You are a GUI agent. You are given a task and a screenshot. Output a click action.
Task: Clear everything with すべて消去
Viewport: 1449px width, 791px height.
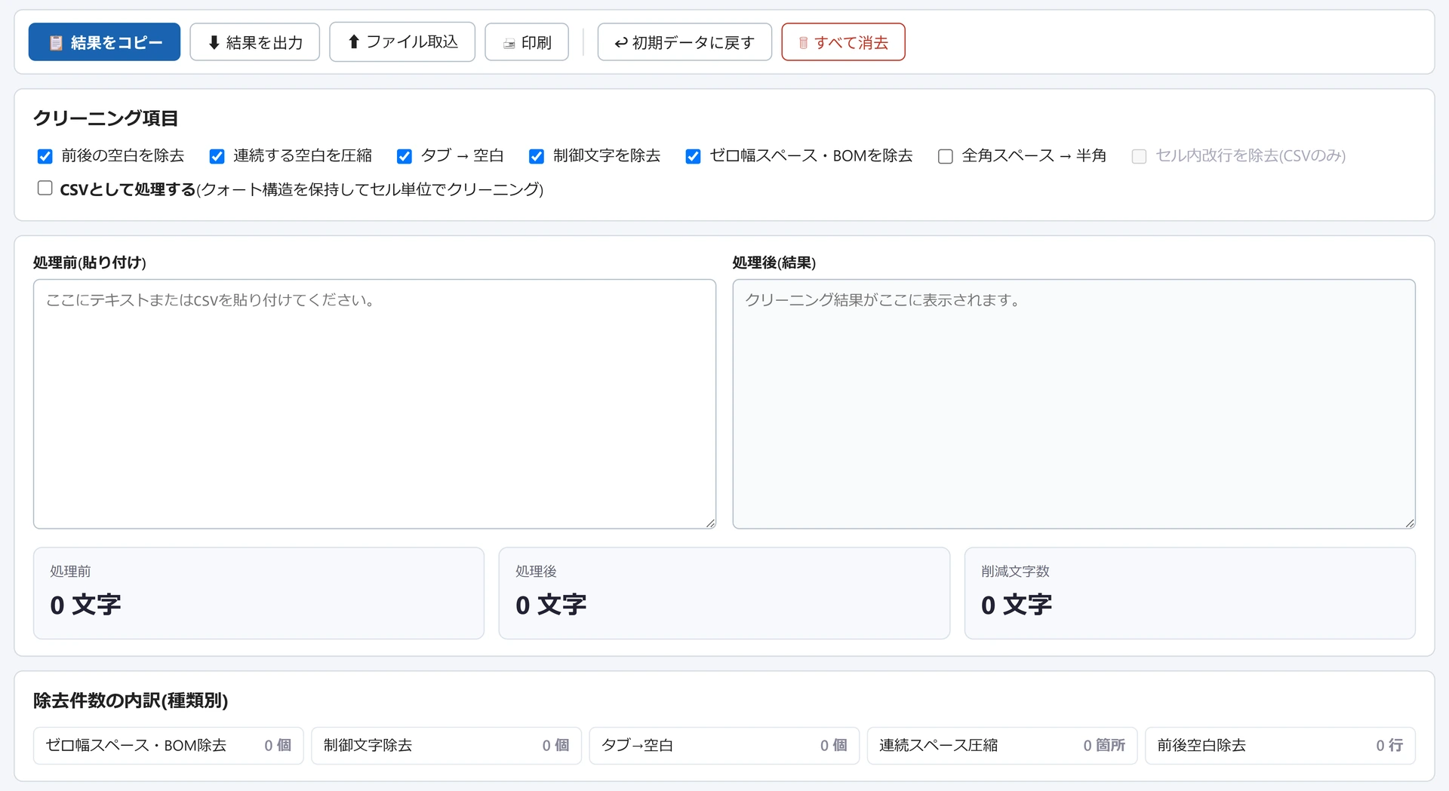[x=843, y=42]
